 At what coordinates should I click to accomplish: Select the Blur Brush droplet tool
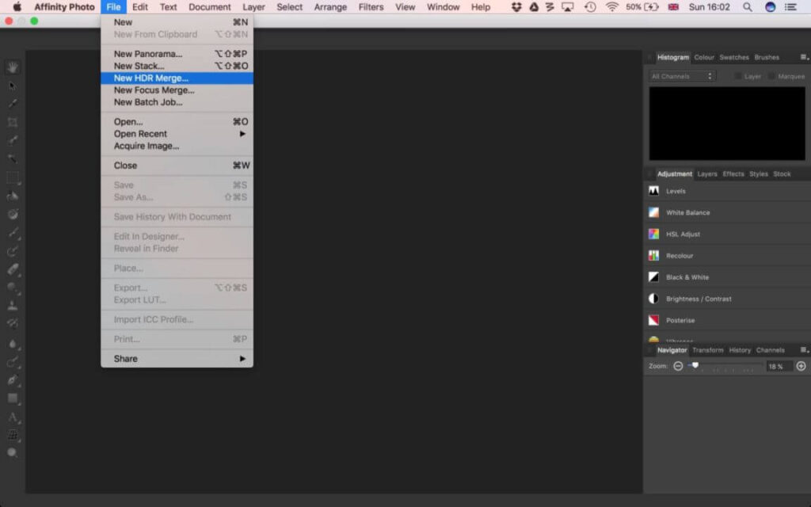13,344
